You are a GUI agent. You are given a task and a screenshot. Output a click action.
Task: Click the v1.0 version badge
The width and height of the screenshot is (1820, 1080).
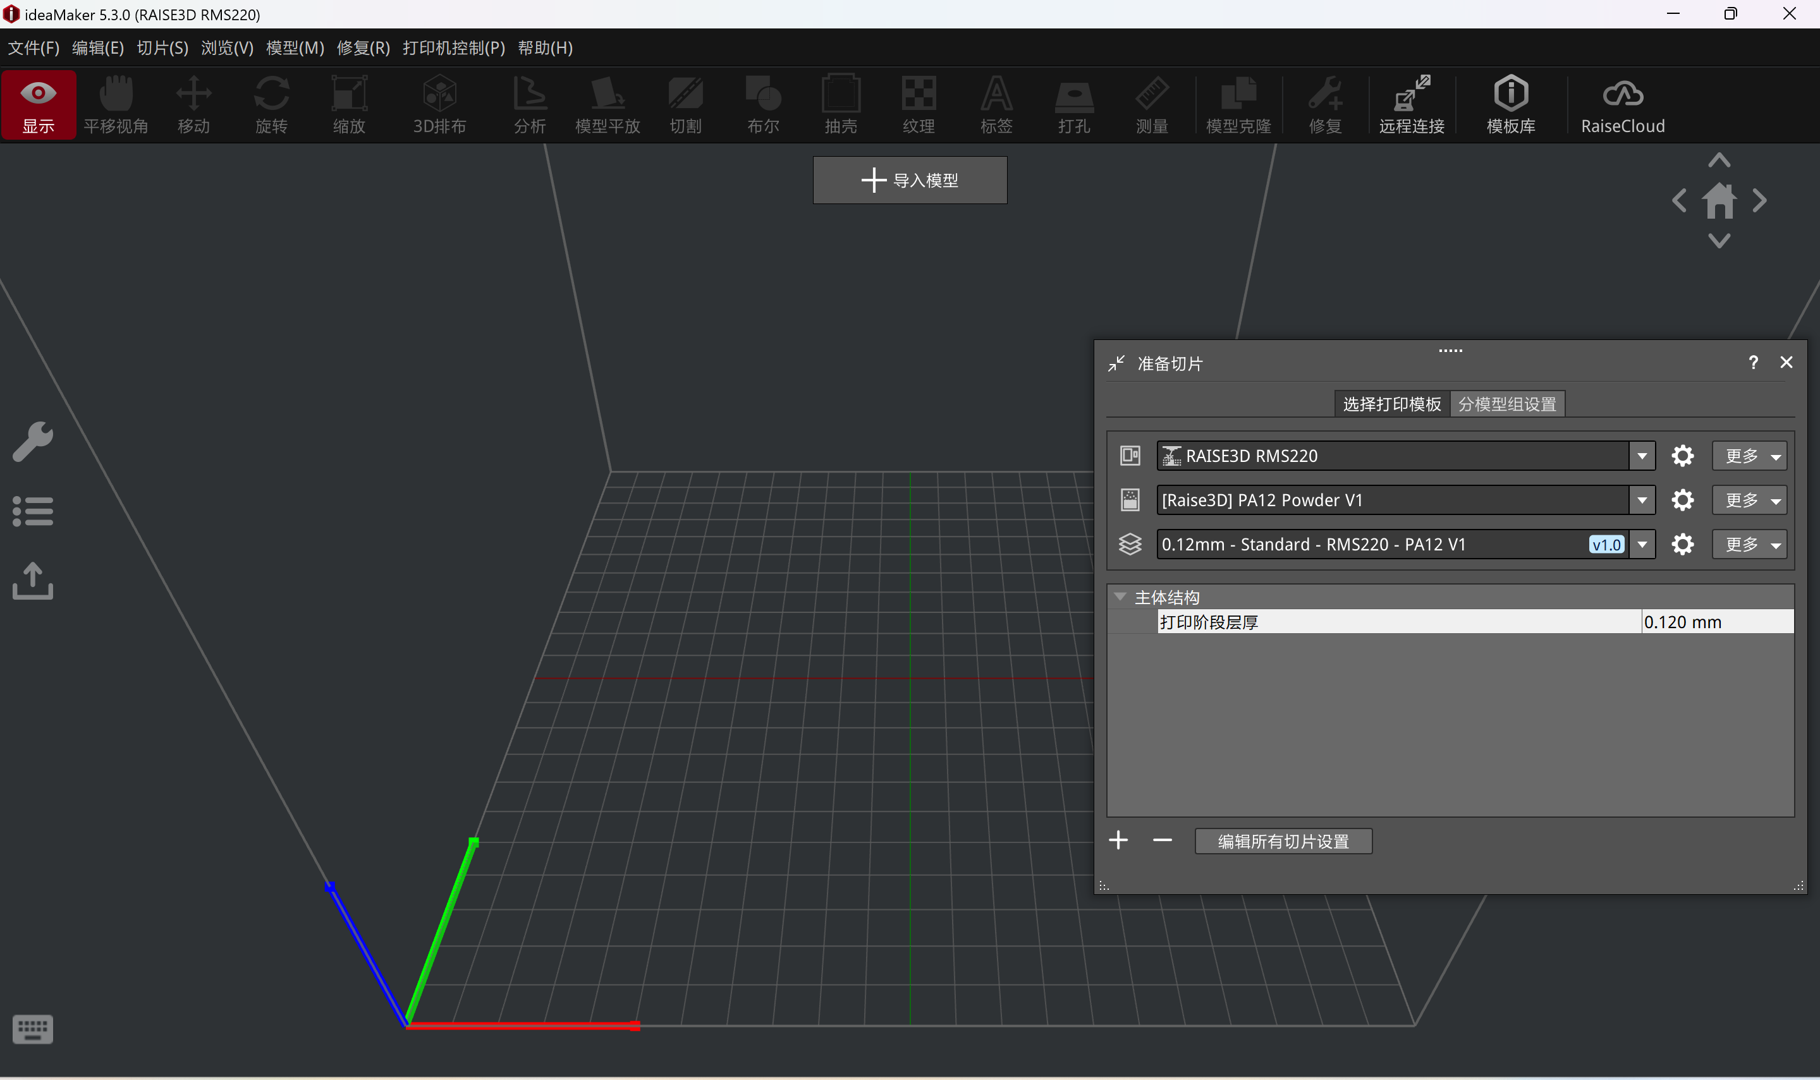[x=1607, y=544]
